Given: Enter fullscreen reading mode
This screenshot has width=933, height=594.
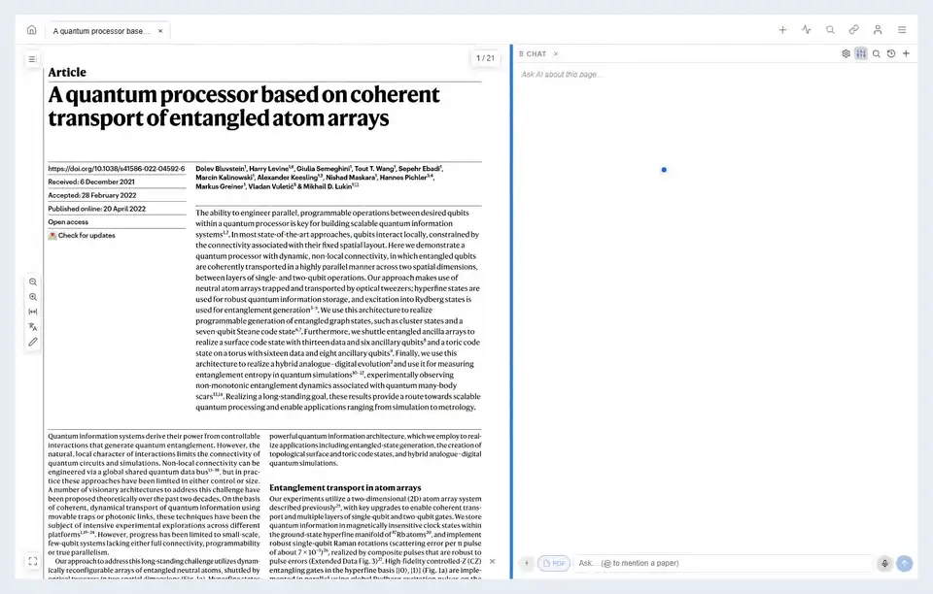Looking at the screenshot, I should (33, 561).
